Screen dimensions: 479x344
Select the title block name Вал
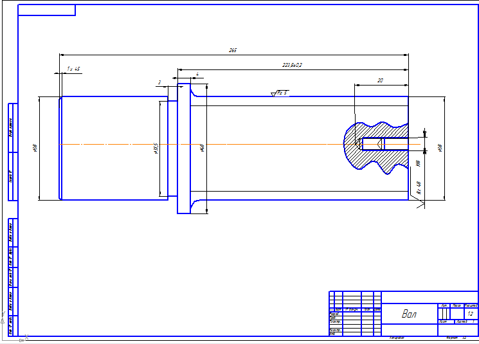tap(409, 314)
